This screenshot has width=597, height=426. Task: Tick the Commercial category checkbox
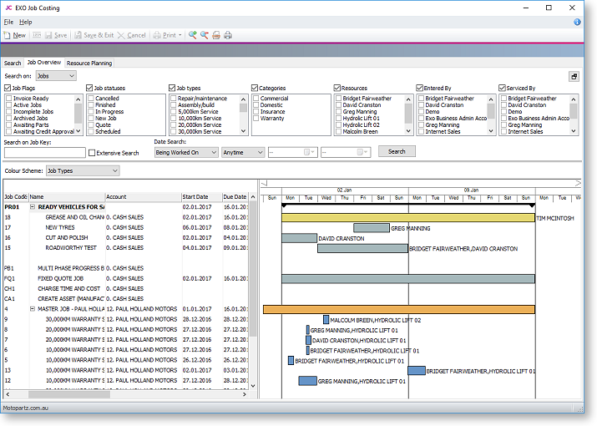point(256,99)
